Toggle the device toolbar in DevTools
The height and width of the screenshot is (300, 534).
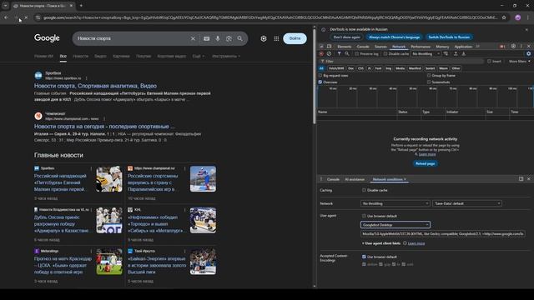tap(329, 47)
